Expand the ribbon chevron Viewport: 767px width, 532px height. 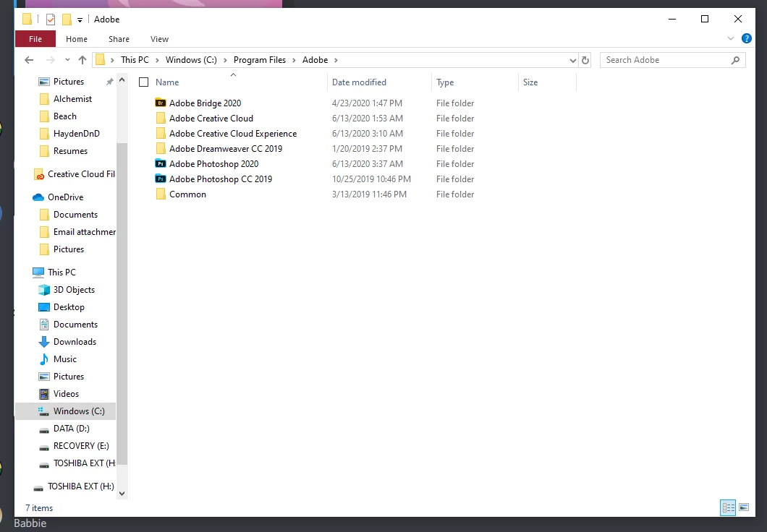coord(731,38)
